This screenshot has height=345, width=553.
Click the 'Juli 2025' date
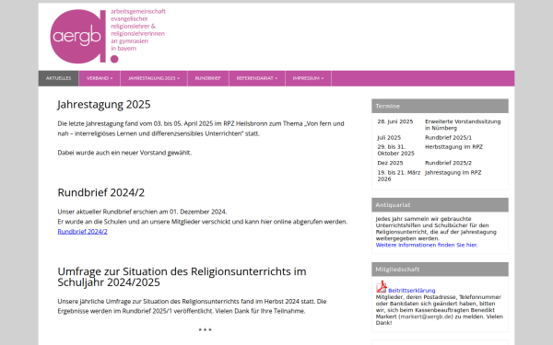tap(389, 138)
